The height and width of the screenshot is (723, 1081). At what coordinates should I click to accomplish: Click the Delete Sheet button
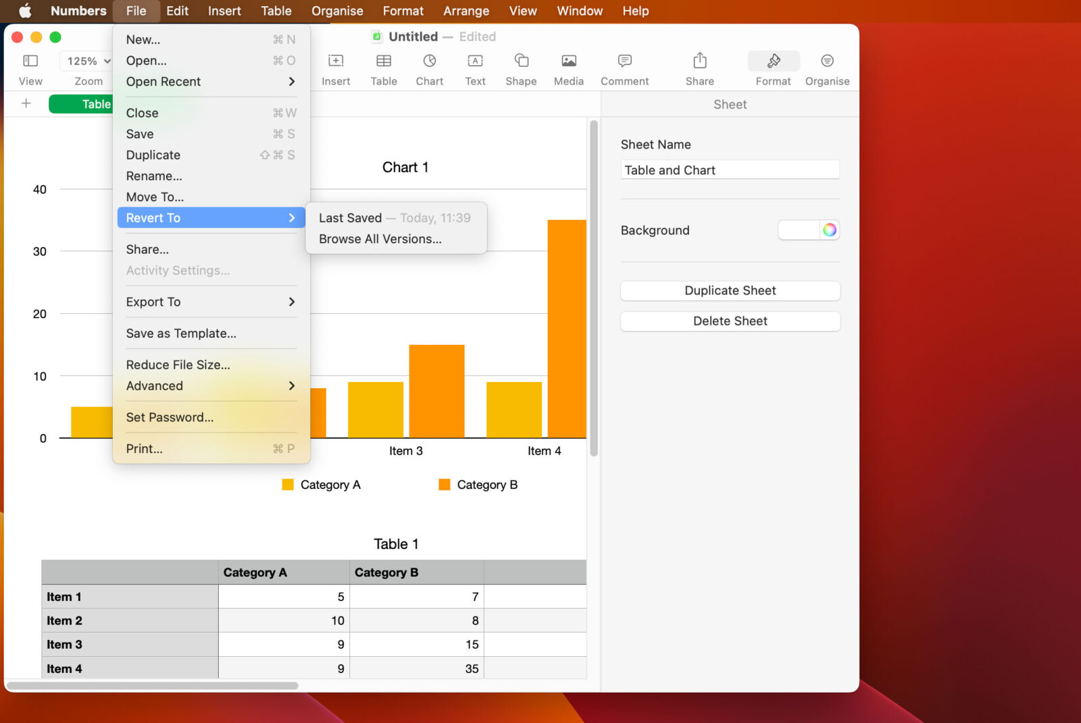pos(730,321)
